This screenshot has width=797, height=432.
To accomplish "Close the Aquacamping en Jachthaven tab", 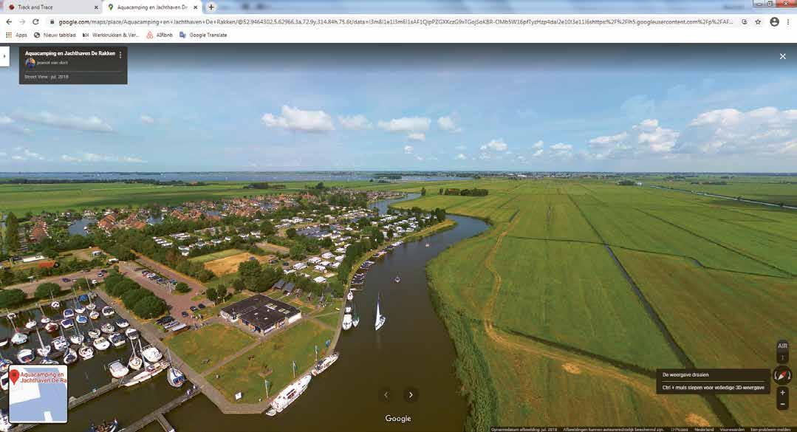I will point(195,7).
